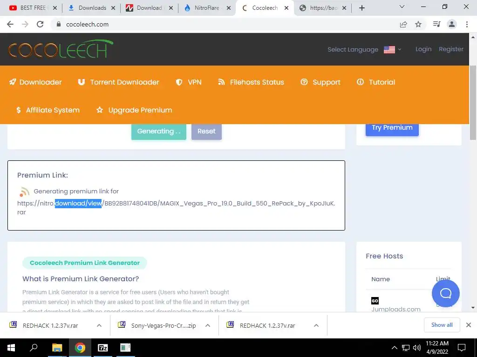477x357 pixels.
Task: Click the browser back arrow
Action: point(10,24)
